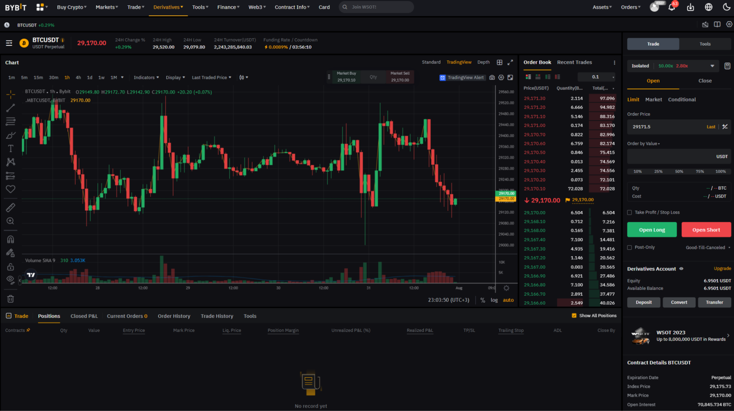Image resolution: width=734 pixels, height=411 pixels.
Task: Open the Markets menu
Action: pos(107,7)
